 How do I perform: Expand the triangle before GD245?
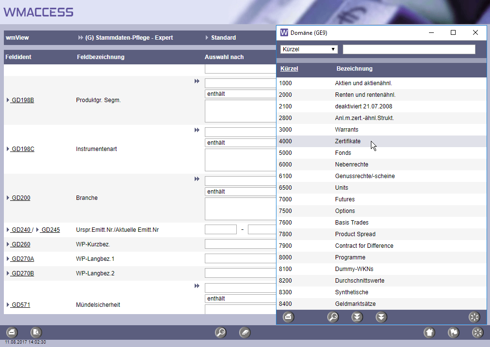pyautogui.click(x=37, y=229)
